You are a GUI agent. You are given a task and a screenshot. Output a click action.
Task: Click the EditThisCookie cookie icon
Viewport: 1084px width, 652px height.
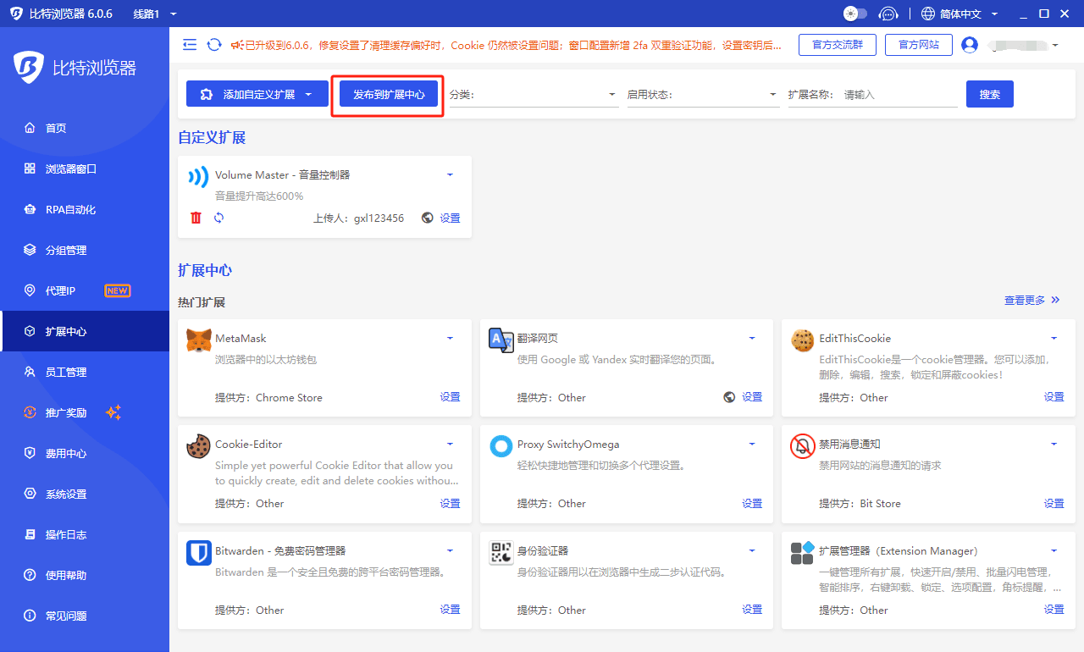[803, 340]
